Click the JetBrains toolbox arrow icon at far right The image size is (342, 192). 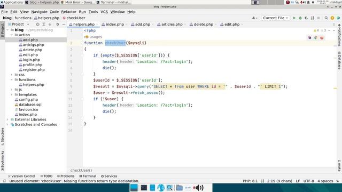(x=338, y=18)
